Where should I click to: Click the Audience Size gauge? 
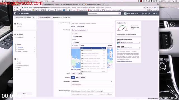point(123,28)
